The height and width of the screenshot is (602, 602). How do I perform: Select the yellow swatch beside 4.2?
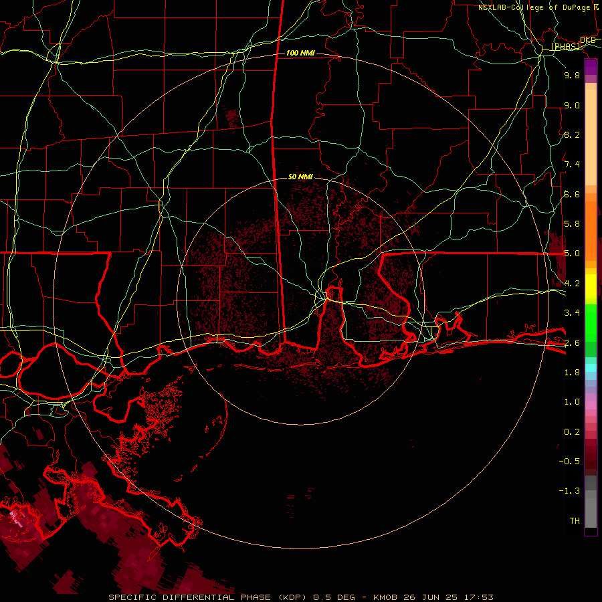591,286
